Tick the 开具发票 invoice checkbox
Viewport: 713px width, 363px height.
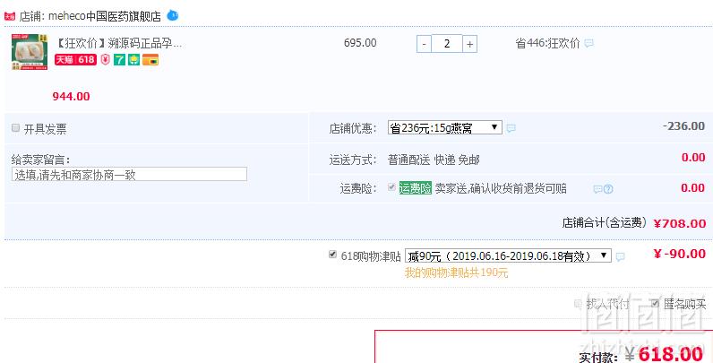click(x=16, y=128)
